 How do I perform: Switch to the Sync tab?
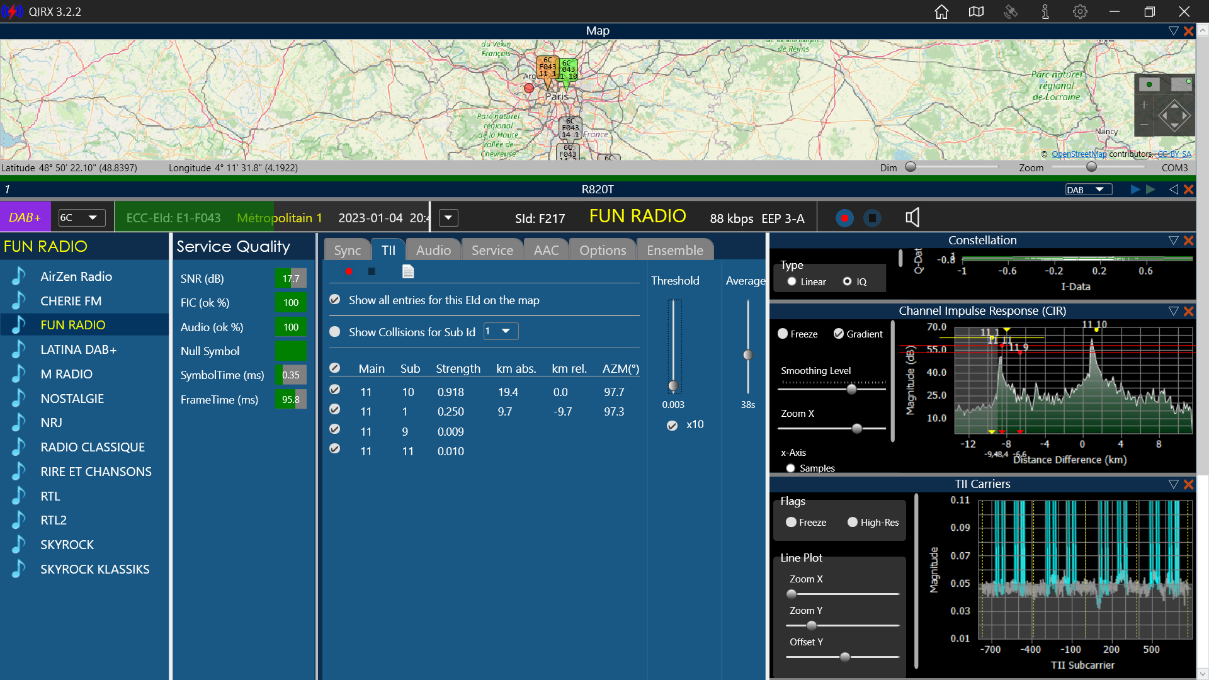[348, 250]
